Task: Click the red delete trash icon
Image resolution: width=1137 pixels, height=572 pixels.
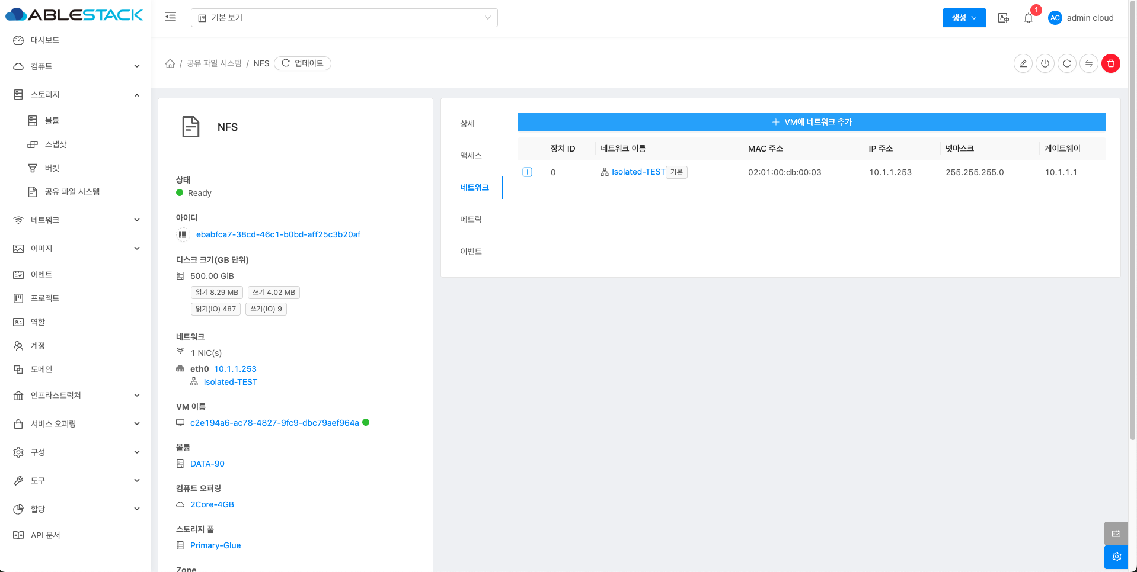Action: click(x=1110, y=63)
